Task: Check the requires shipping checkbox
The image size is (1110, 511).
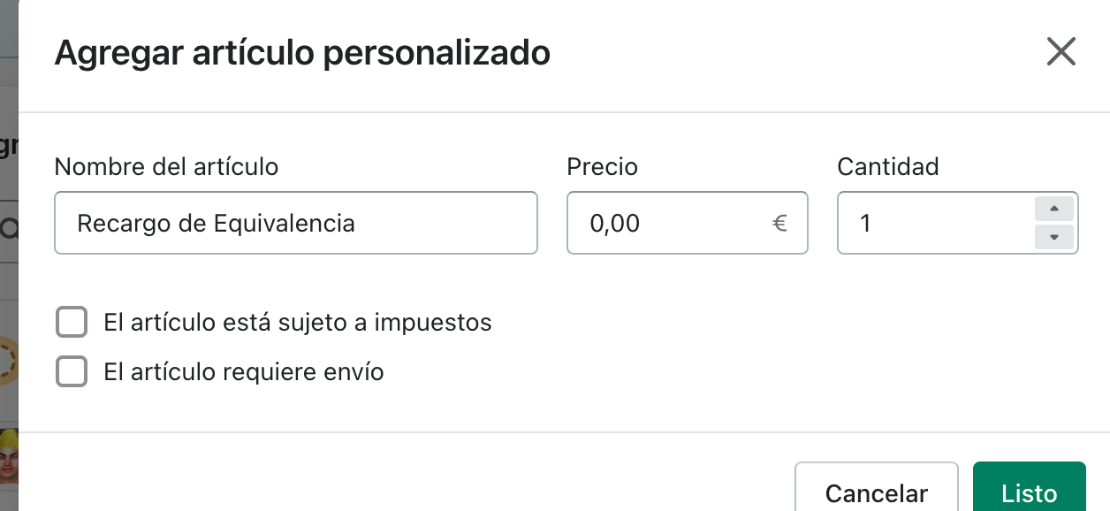Action: [72, 371]
